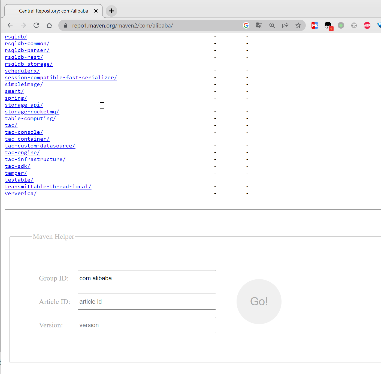This screenshot has height=374, width=381.
Task: Click the address bar URL
Action: 122,26
